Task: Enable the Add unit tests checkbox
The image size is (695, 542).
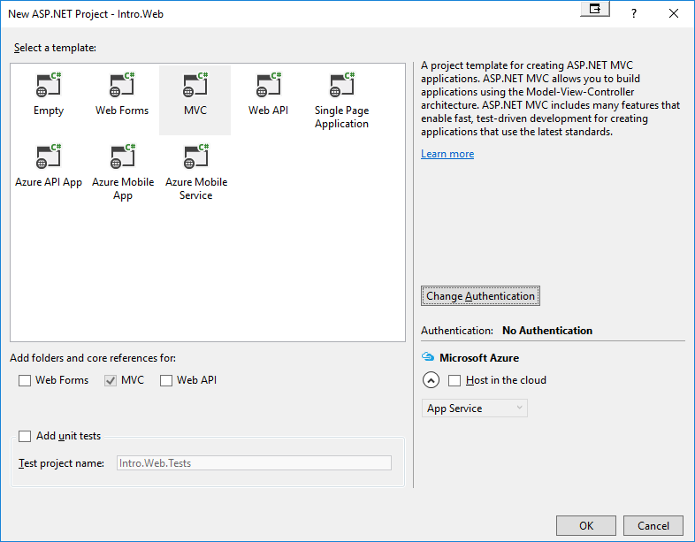Action: point(25,436)
